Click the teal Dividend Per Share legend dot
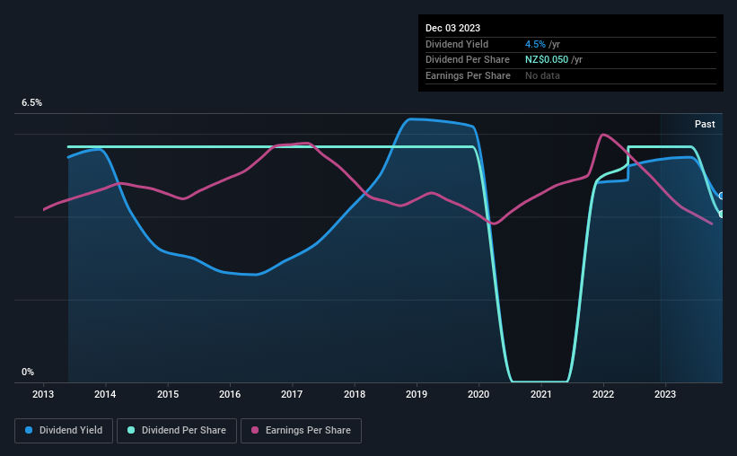Viewport: 737px width, 456px height. click(131, 430)
